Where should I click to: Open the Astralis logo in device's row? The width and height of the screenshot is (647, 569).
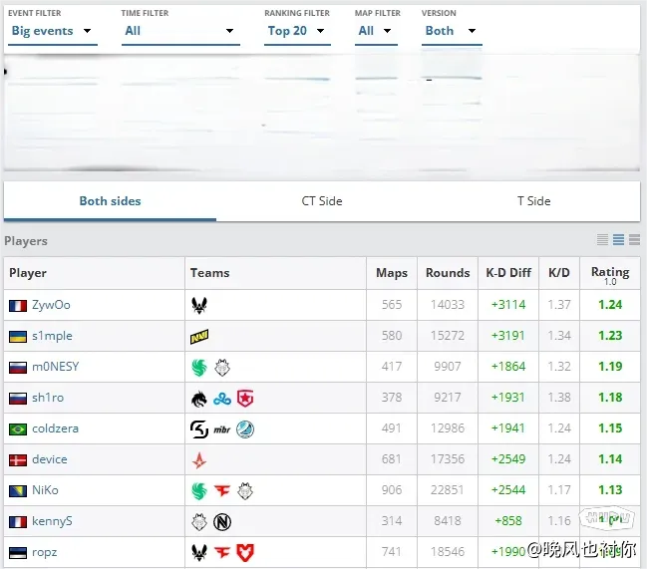(x=199, y=460)
